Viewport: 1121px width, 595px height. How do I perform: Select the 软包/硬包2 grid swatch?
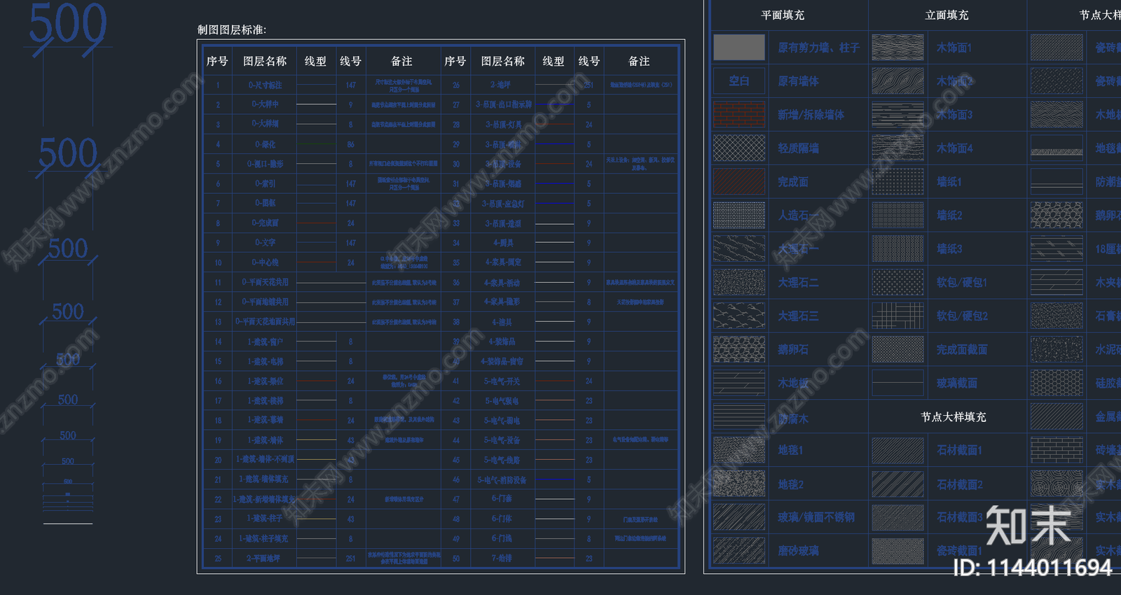(898, 316)
